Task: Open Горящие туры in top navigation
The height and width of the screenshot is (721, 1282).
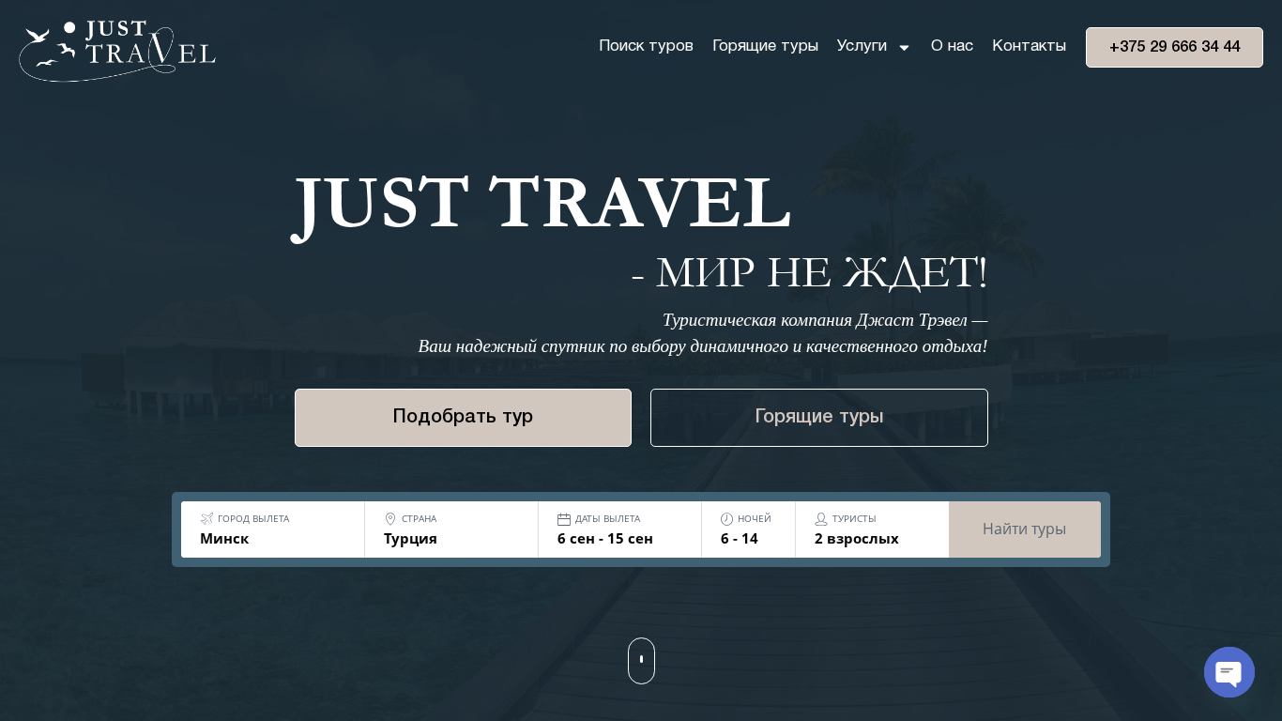Action: click(765, 46)
